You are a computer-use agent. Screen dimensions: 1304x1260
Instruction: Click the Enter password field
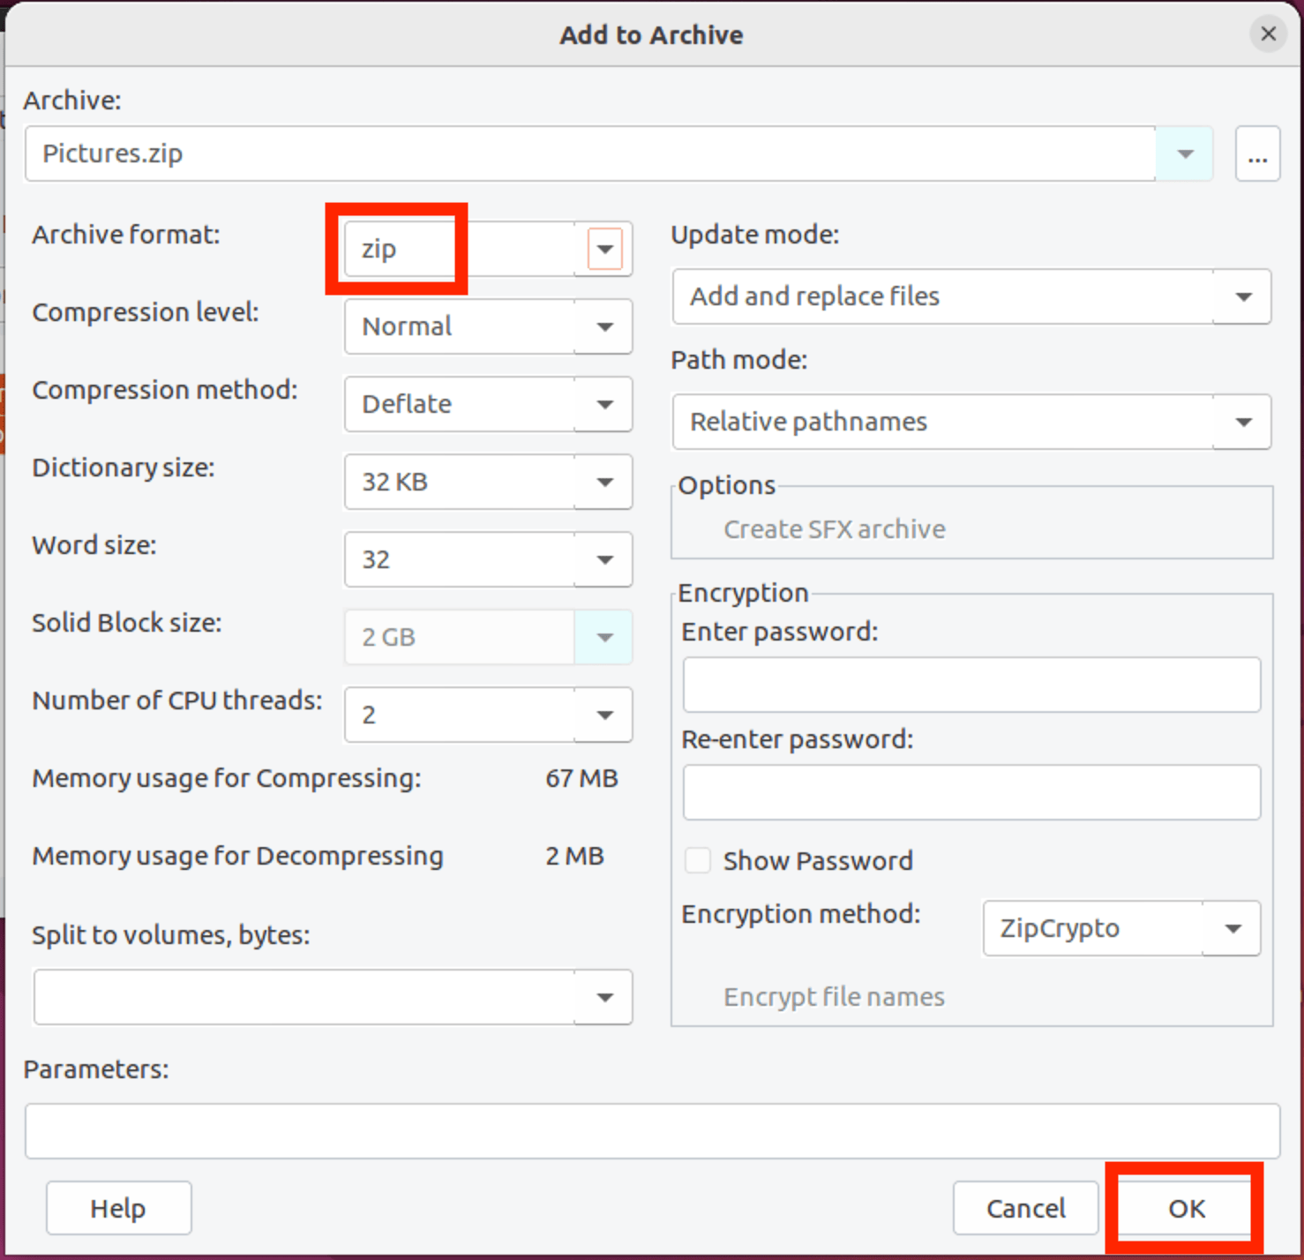[x=971, y=685]
